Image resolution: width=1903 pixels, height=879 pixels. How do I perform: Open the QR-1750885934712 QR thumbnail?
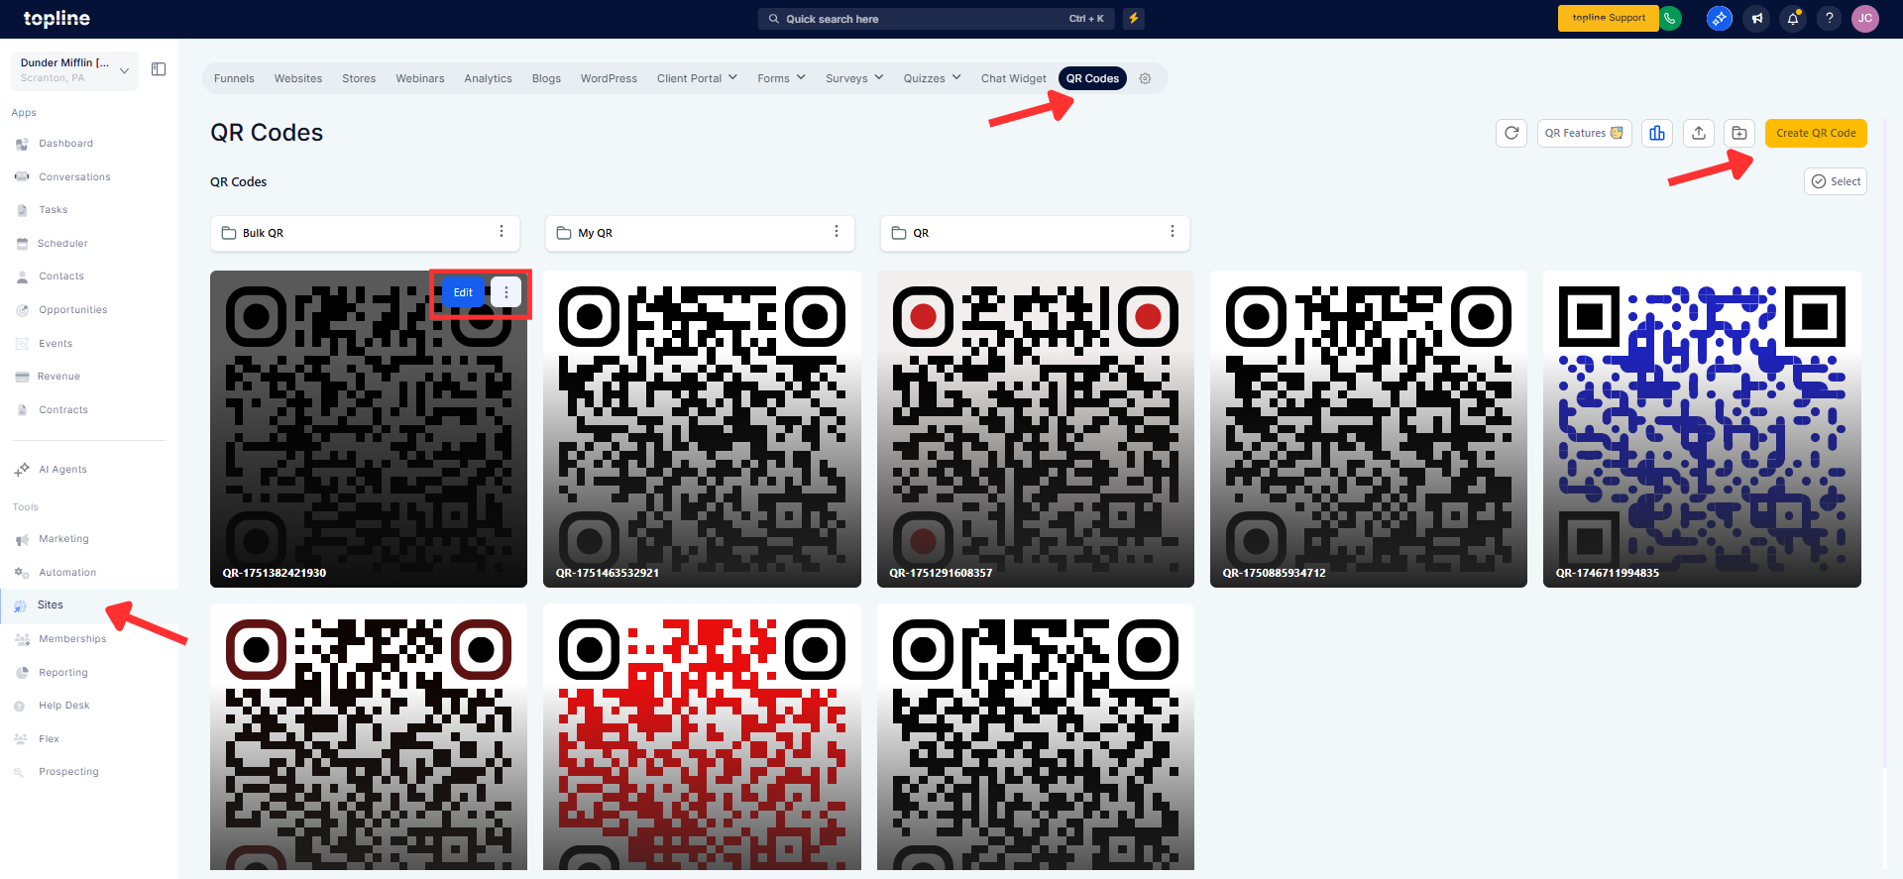point(1369,429)
